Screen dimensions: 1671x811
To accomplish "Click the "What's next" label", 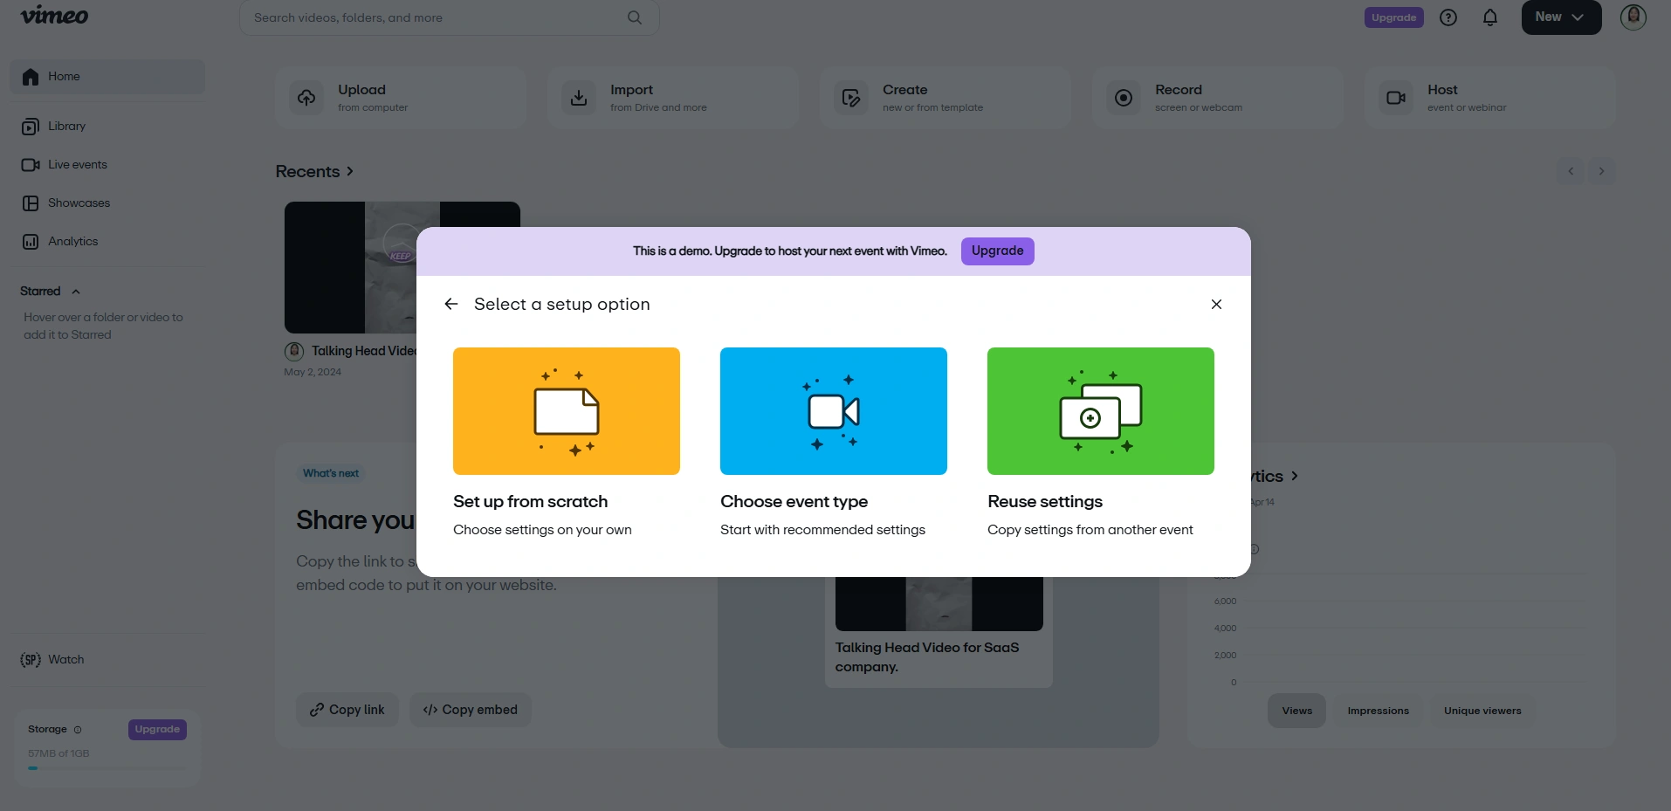I will 331,473.
